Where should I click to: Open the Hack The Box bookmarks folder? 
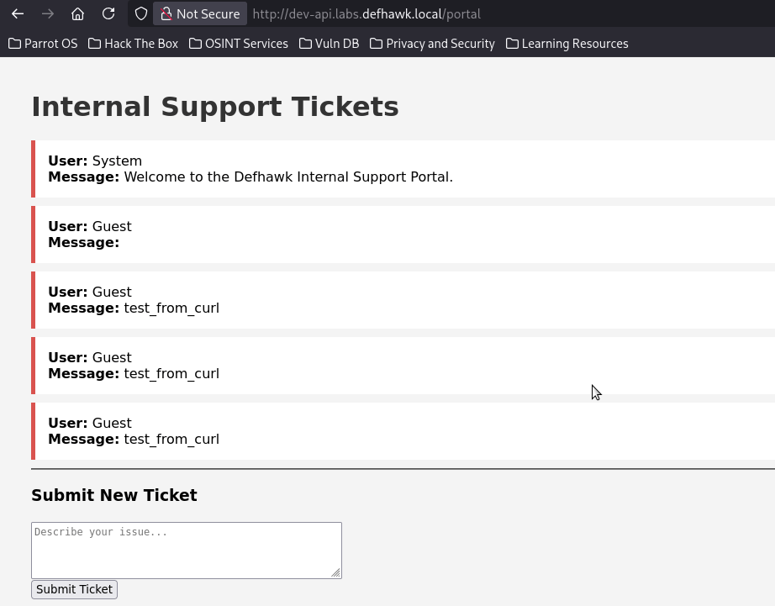pyautogui.click(x=133, y=43)
